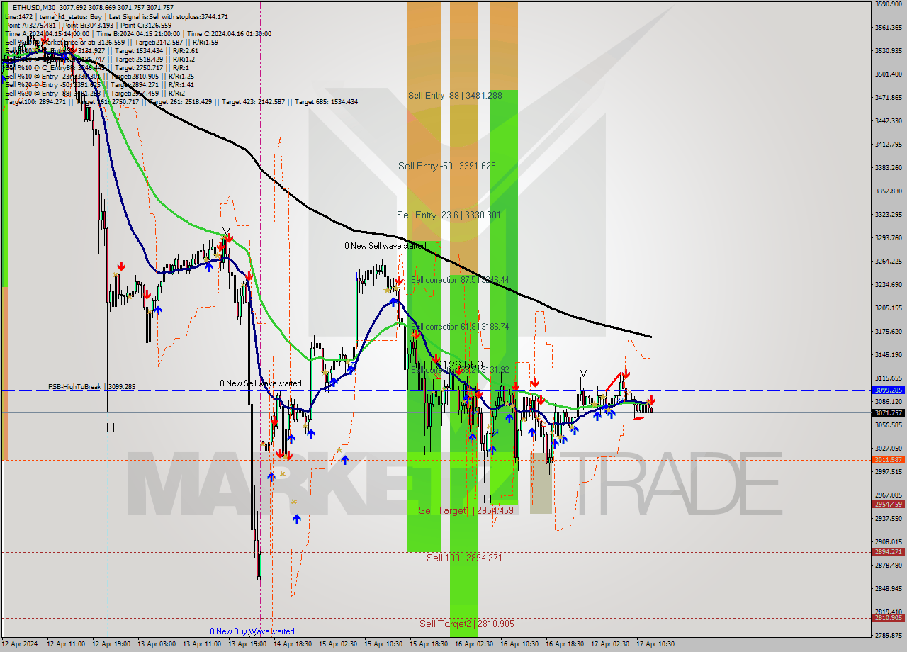This screenshot has width=907, height=652.
Task: Click the '13 Apr 03:00' time axis label
Action: click(156, 644)
